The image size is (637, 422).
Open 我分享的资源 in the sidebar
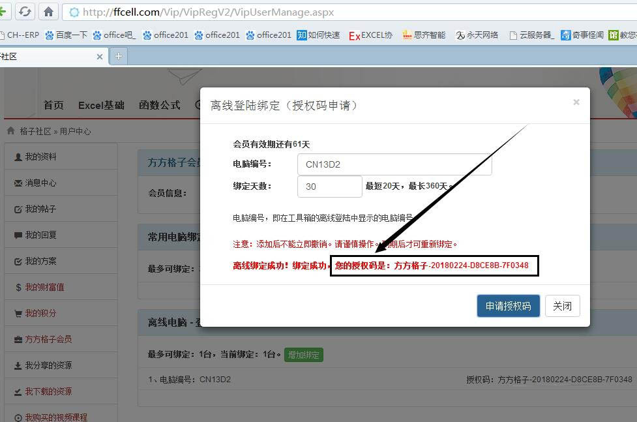tap(61, 365)
